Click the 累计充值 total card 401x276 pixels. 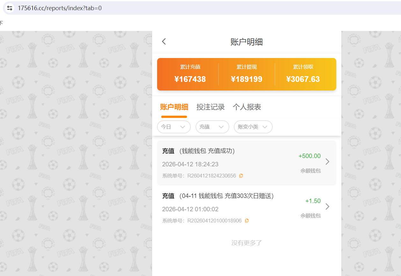tap(191, 74)
